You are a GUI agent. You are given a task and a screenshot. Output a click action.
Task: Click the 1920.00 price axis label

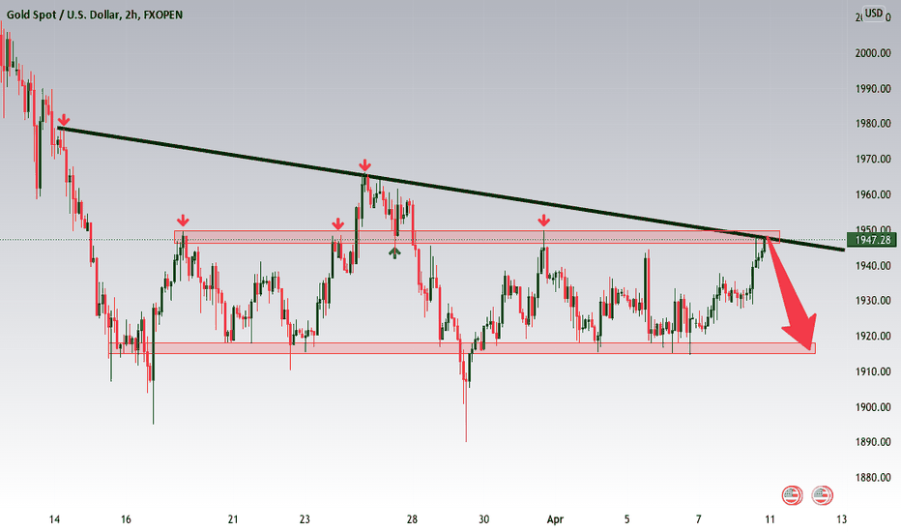point(873,337)
